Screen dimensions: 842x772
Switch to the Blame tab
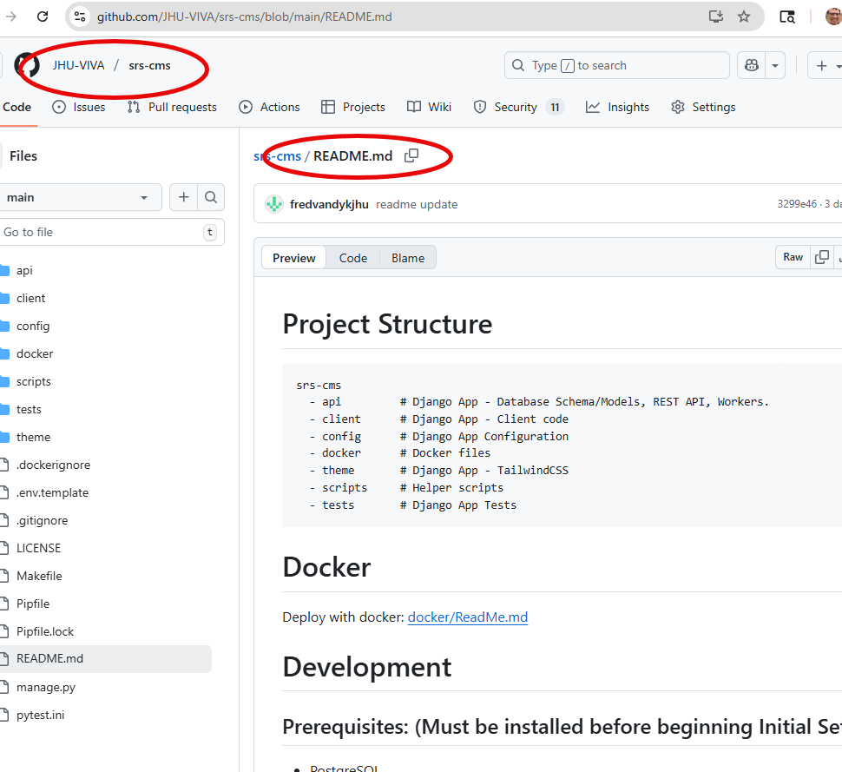pyautogui.click(x=408, y=257)
